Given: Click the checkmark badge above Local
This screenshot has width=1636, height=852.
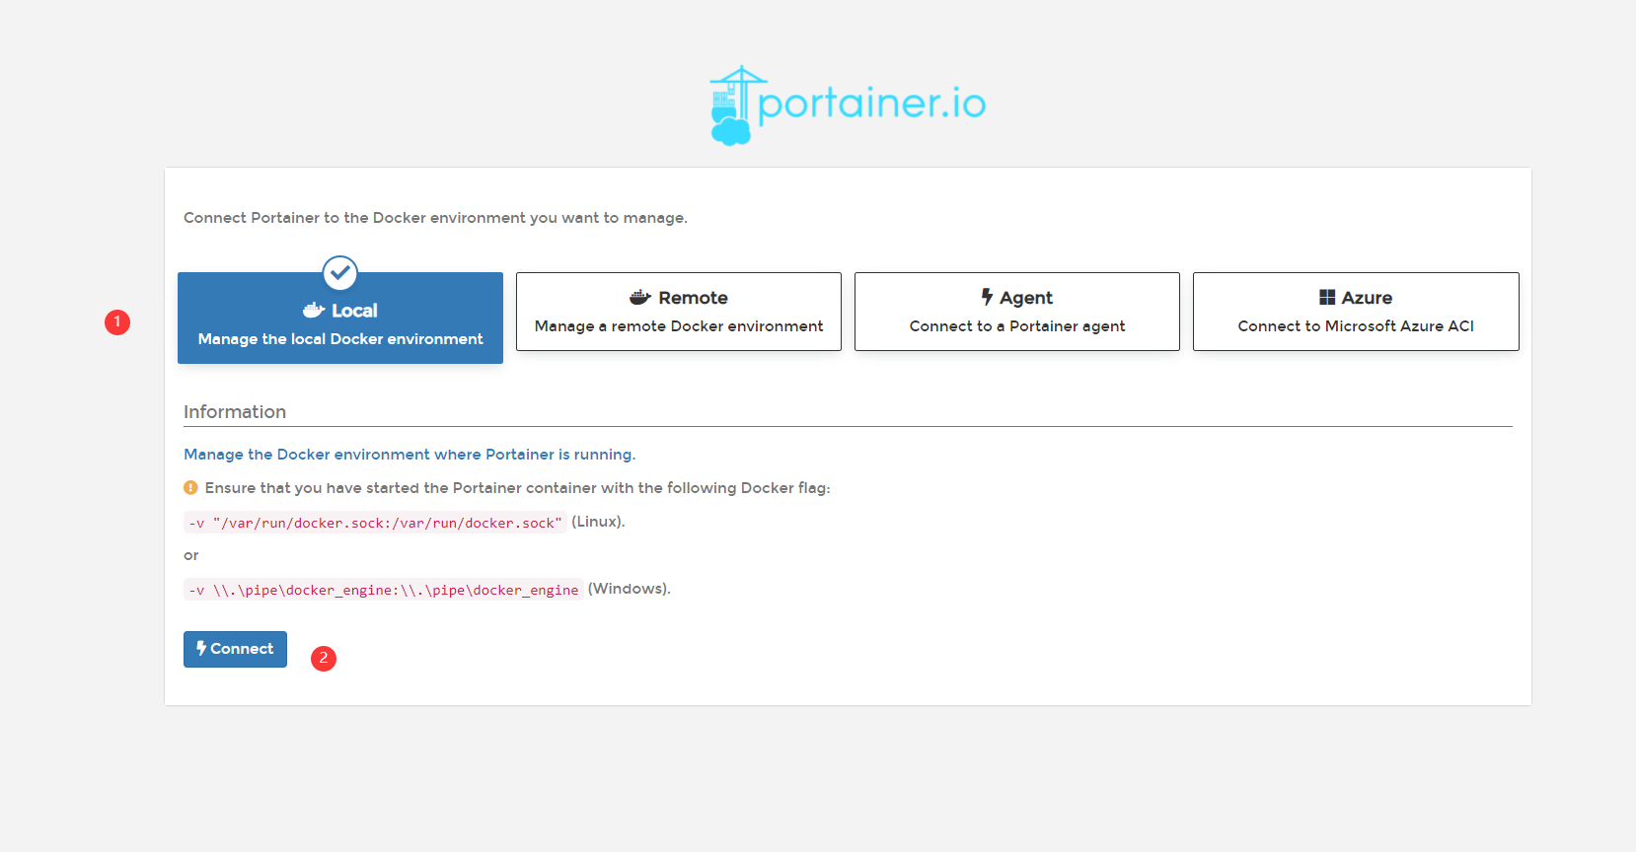Looking at the screenshot, I should click(340, 273).
